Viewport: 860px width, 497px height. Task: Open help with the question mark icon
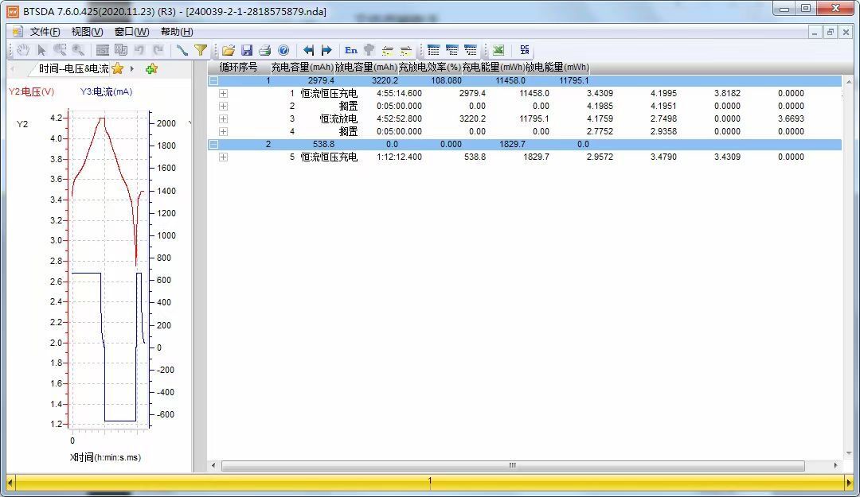click(283, 50)
